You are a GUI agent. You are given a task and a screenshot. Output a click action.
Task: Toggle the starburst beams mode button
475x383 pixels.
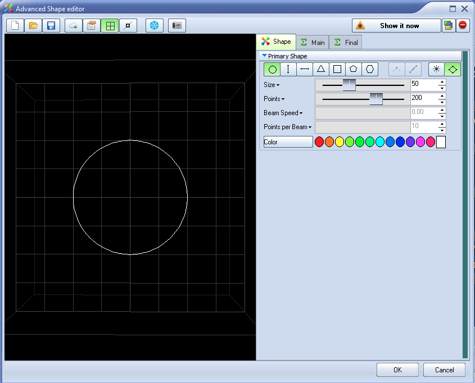436,69
